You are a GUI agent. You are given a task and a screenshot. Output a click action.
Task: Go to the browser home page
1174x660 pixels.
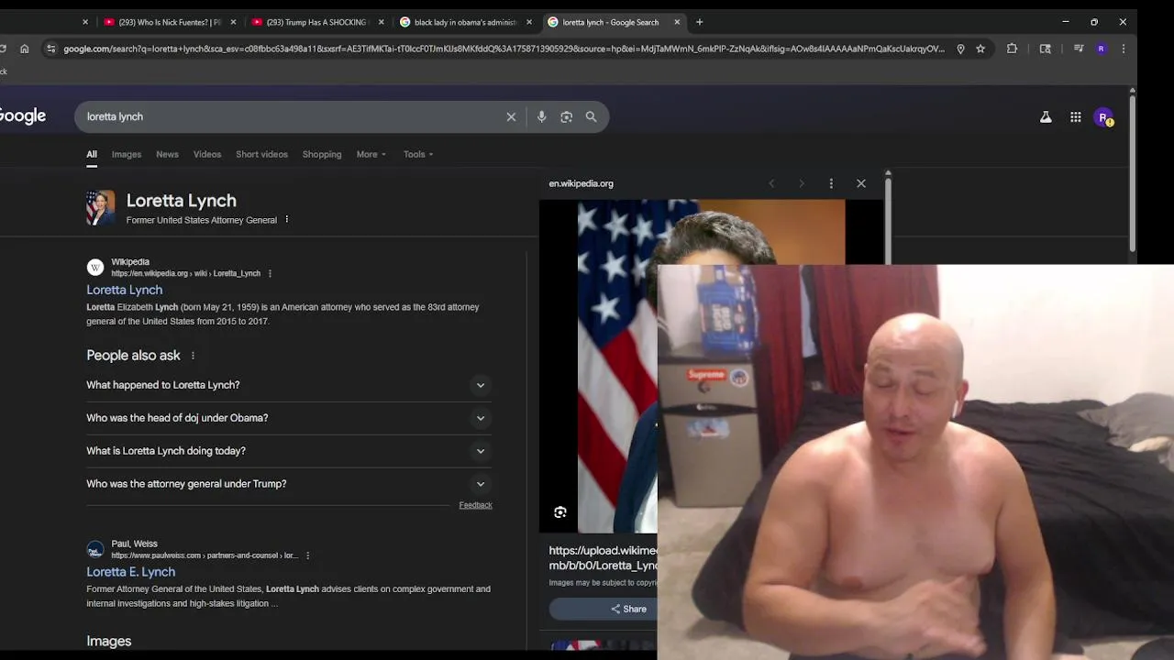[25, 49]
